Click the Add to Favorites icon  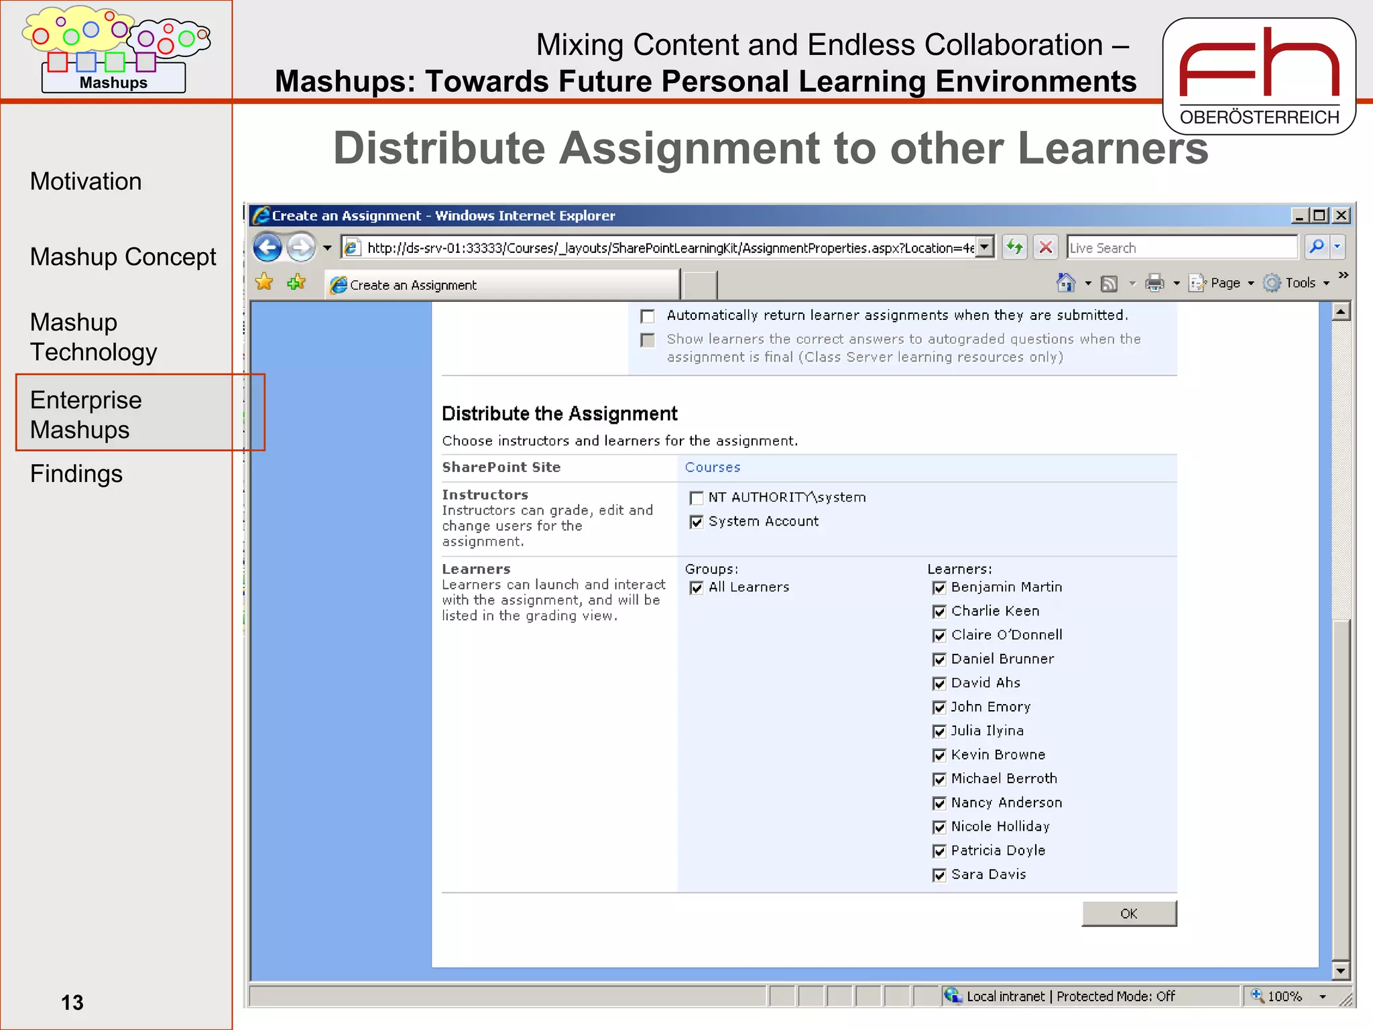pyautogui.click(x=296, y=282)
